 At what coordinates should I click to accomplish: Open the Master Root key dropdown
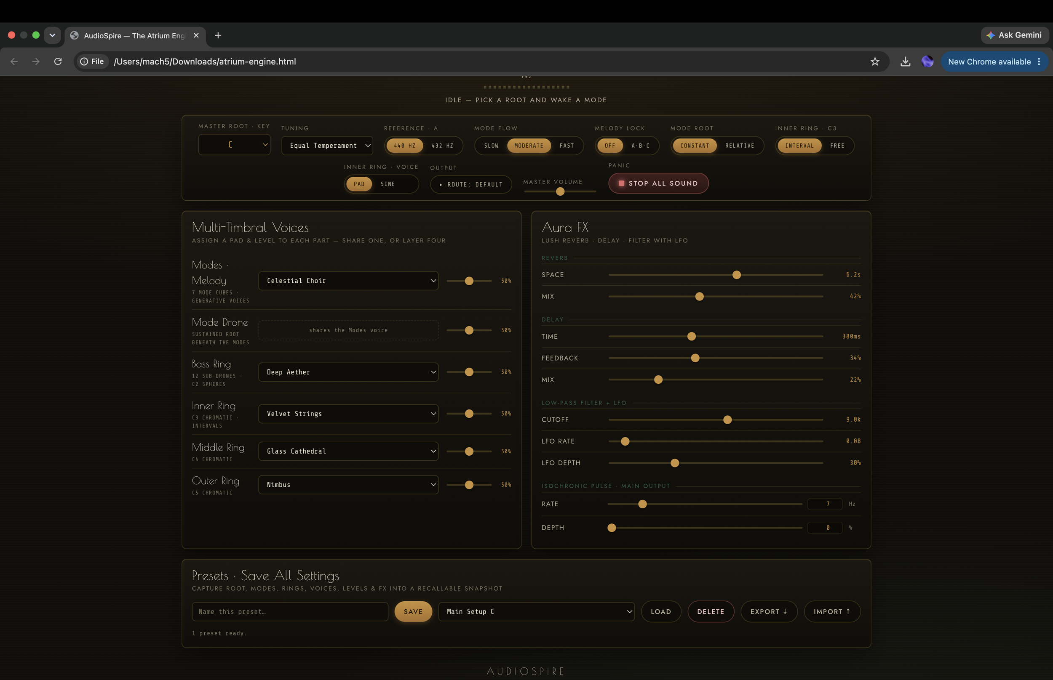point(234,145)
